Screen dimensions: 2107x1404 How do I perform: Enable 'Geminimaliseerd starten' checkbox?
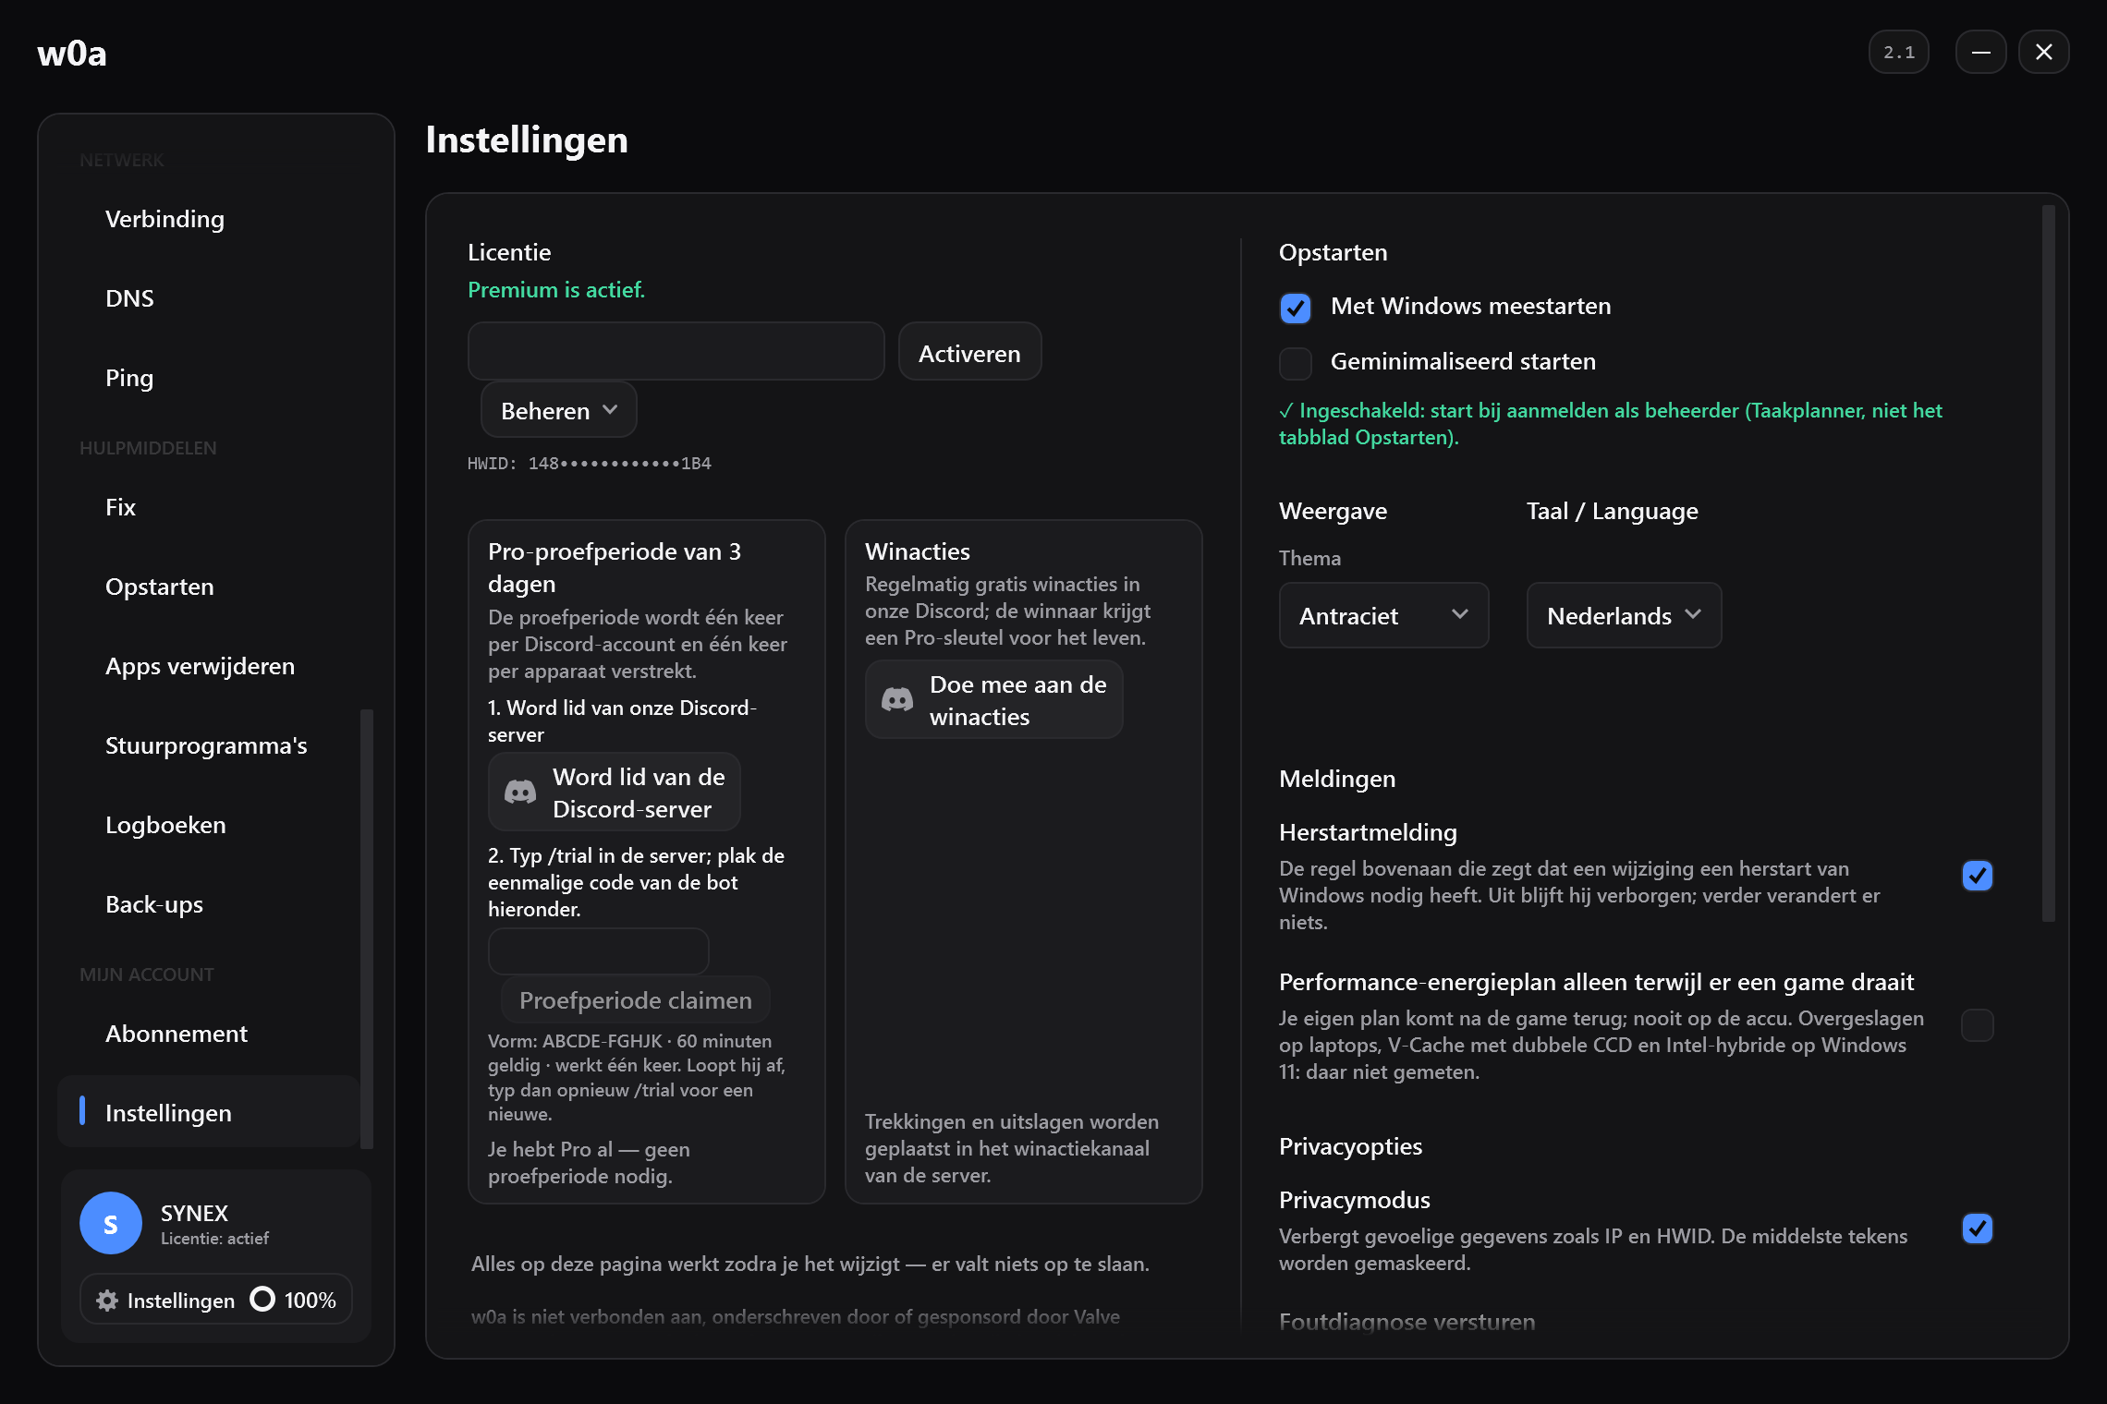(x=1296, y=363)
